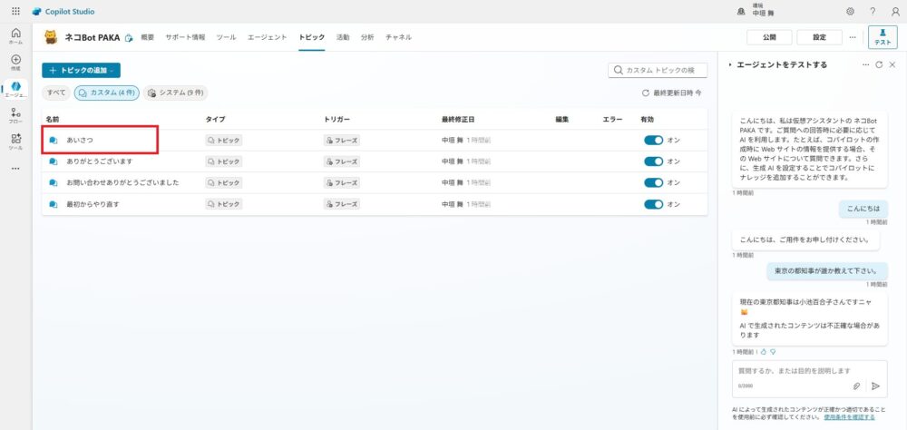Disable the あいさつ topic toggle

(x=654, y=140)
